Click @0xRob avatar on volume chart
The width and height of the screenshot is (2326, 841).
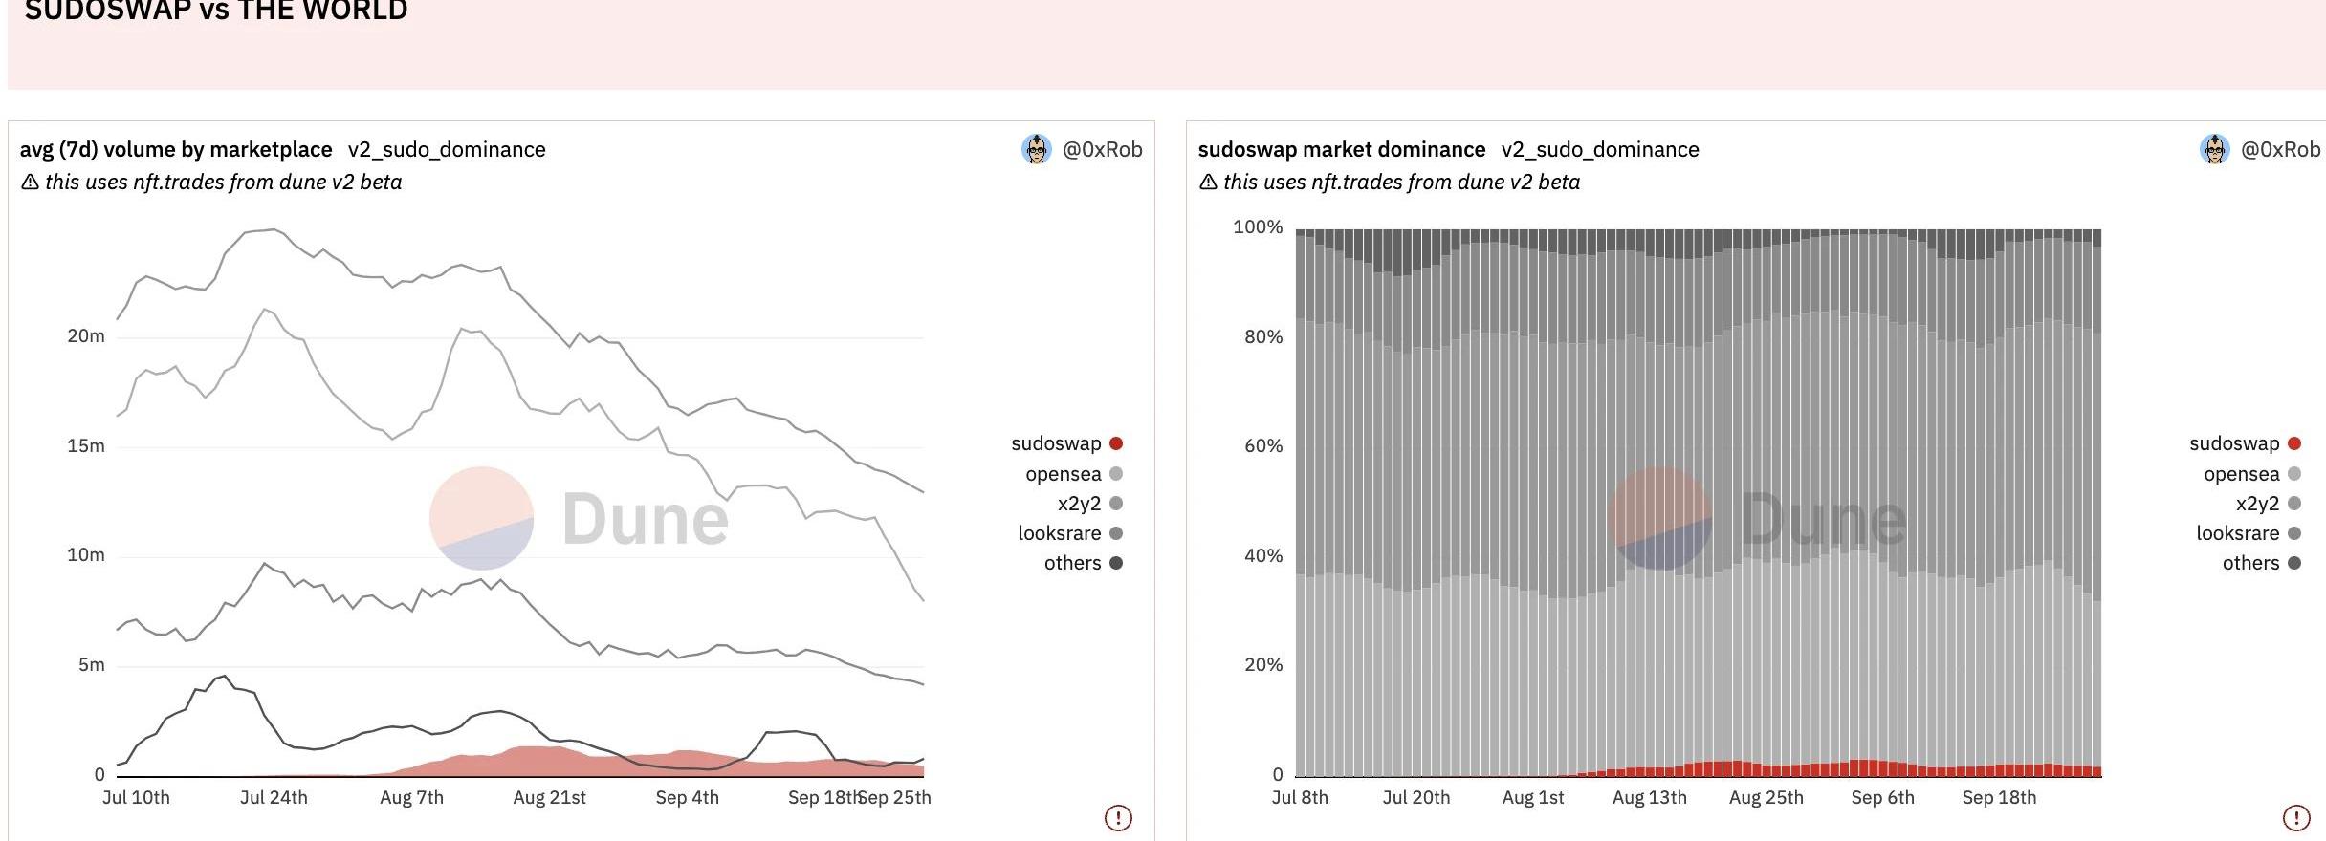coord(1037,149)
